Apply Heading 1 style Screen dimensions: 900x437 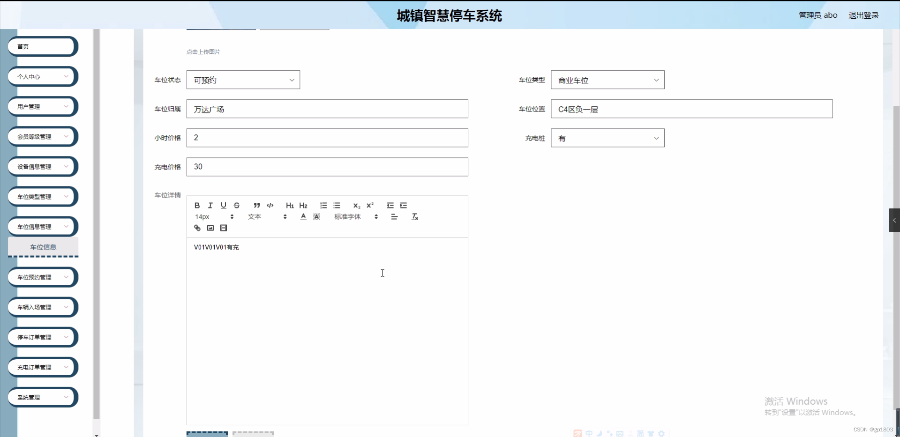(290, 205)
